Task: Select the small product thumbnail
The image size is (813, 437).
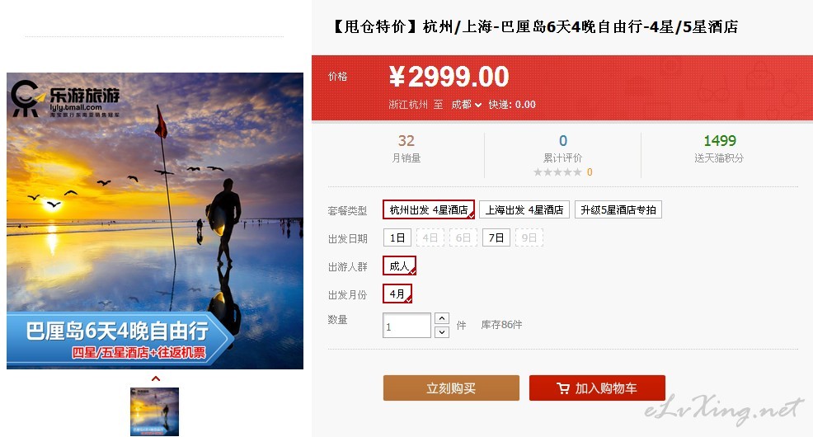Action: point(154,411)
